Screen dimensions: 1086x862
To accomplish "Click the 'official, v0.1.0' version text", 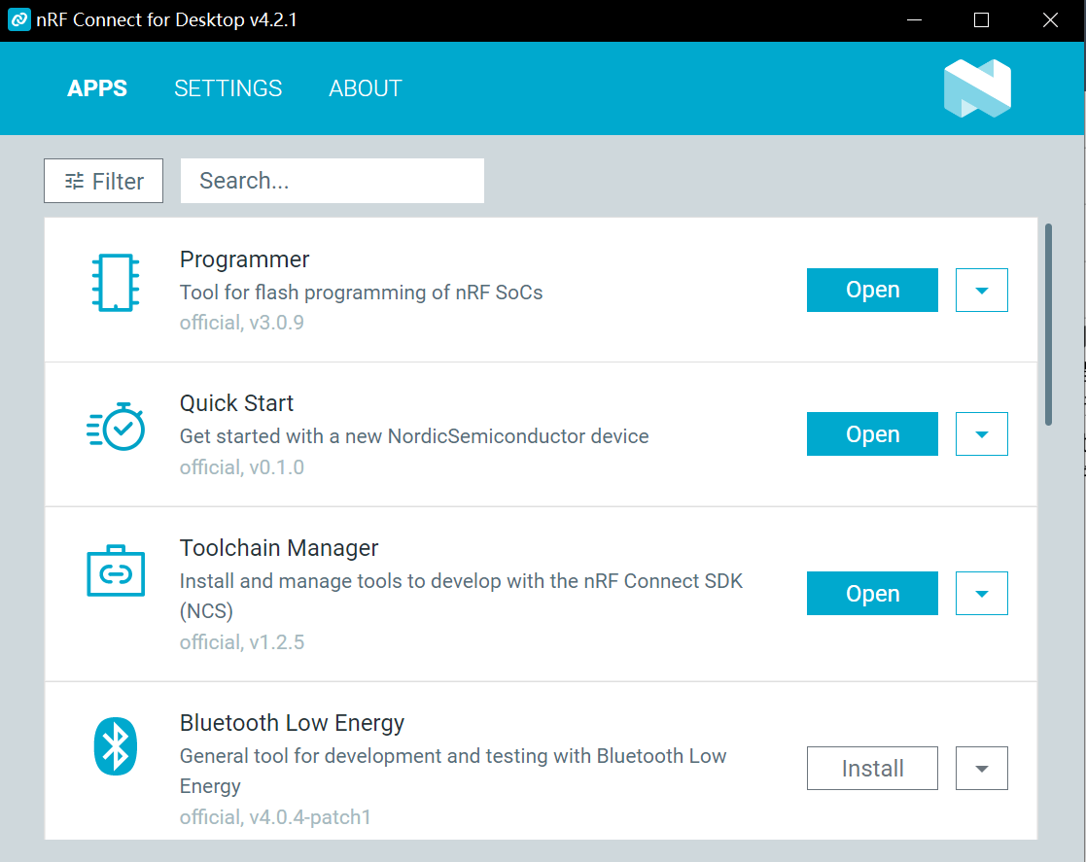I will click(242, 467).
